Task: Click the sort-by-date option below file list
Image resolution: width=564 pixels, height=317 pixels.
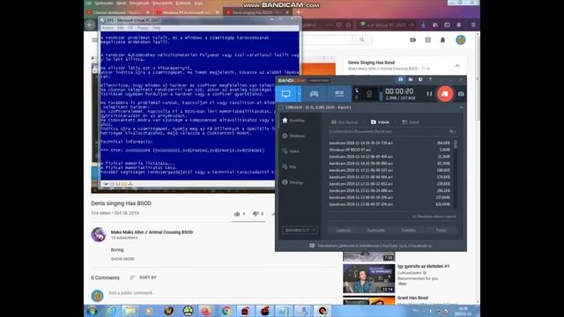Action: pos(434,217)
